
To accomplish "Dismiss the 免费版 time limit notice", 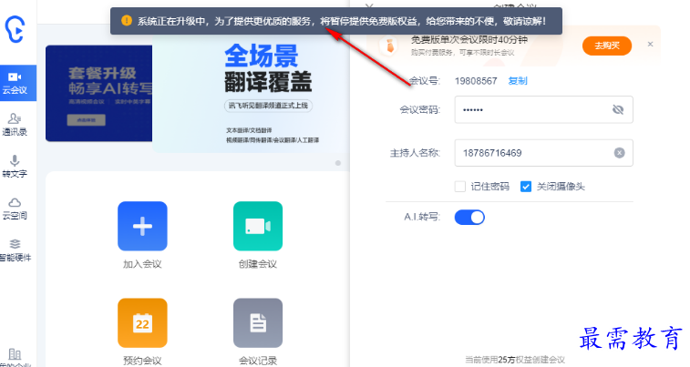I will click(651, 44).
